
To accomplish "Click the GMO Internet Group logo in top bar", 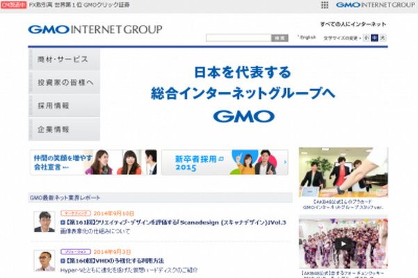I will tap(376, 5).
